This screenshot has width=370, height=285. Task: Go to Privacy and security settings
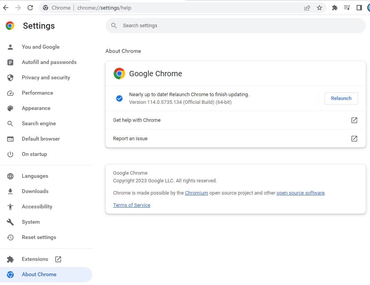click(x=46, y=77)
